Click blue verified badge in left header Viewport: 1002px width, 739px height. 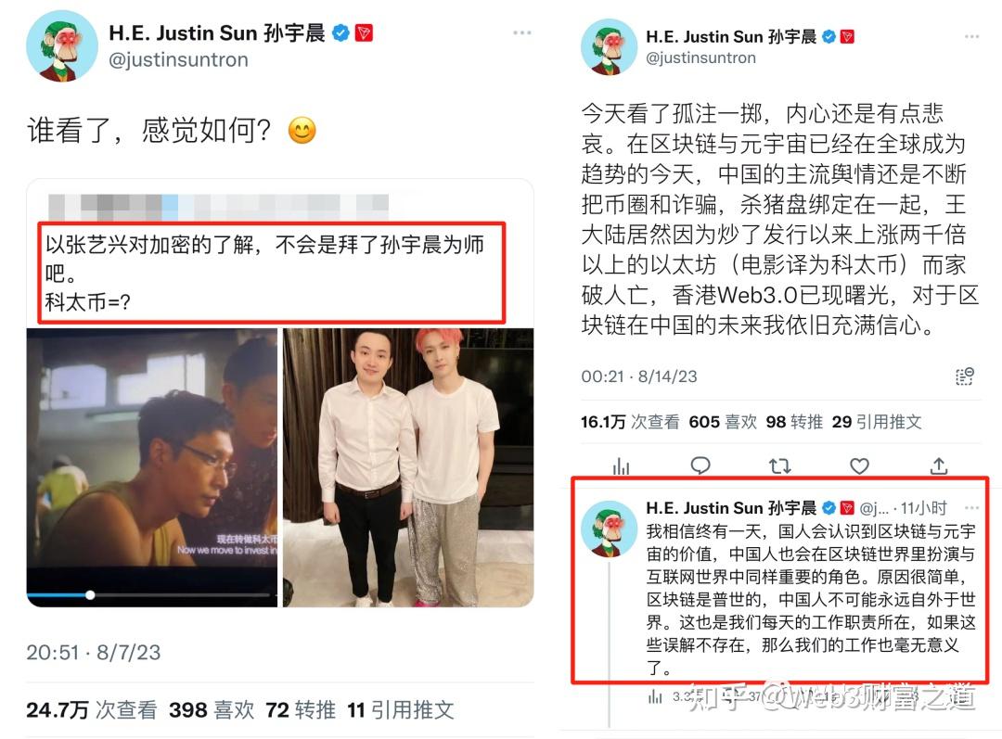pos(341,32)
